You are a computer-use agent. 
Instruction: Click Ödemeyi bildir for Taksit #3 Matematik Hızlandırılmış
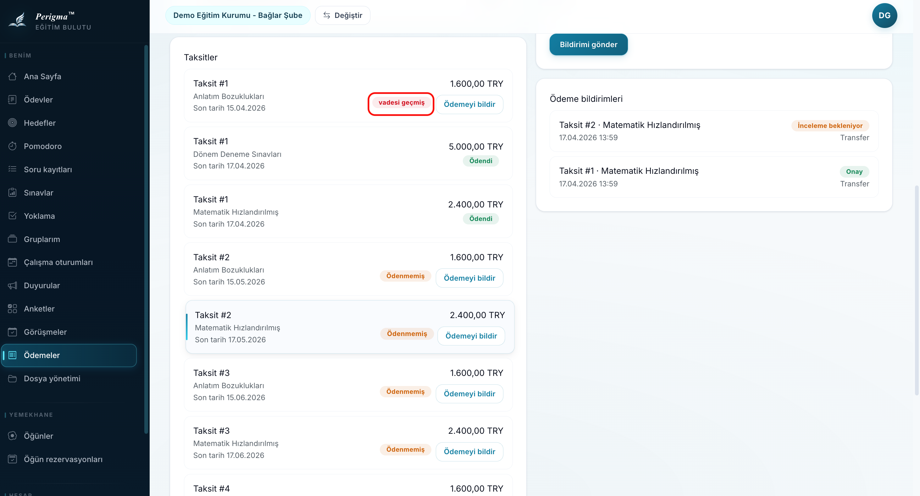pos(469,452)
